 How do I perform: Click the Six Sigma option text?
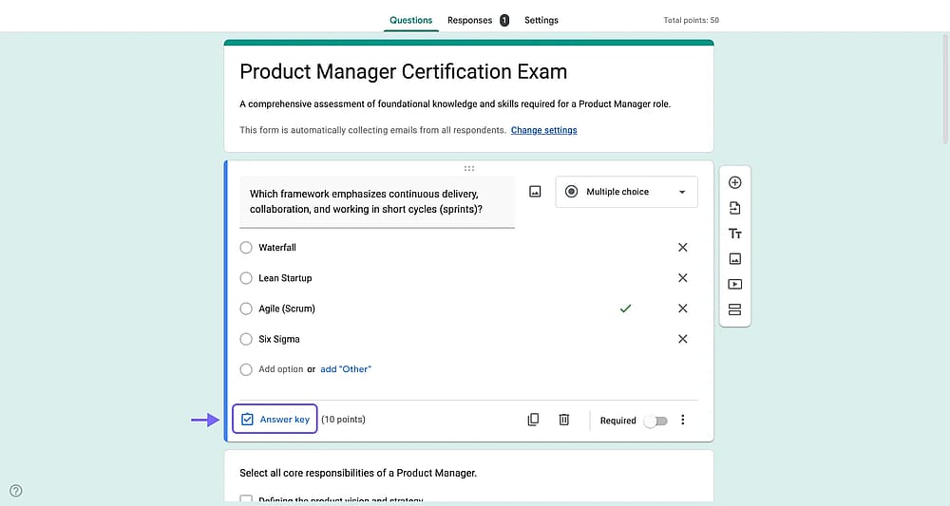279,339
